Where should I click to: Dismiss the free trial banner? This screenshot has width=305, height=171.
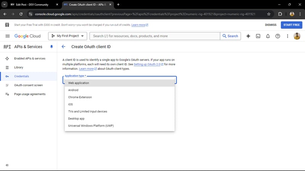pyautogui.click(x=271, y=25)
